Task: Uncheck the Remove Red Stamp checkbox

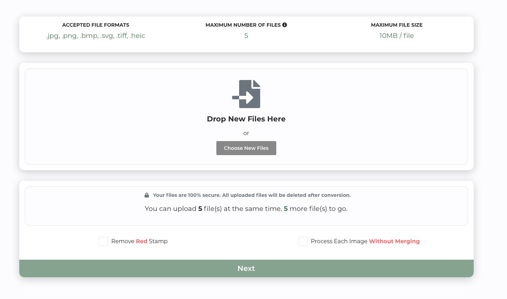Action: point(103,241)
